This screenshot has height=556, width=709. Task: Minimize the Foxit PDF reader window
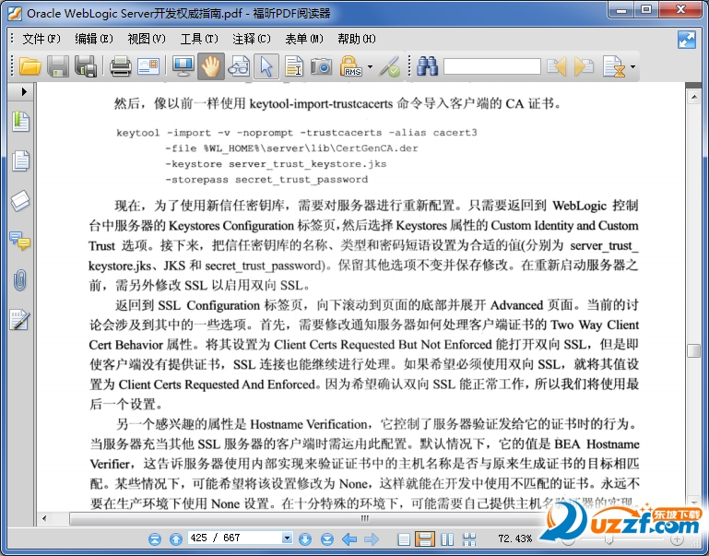pyautogui.click(x=621, y=10)
